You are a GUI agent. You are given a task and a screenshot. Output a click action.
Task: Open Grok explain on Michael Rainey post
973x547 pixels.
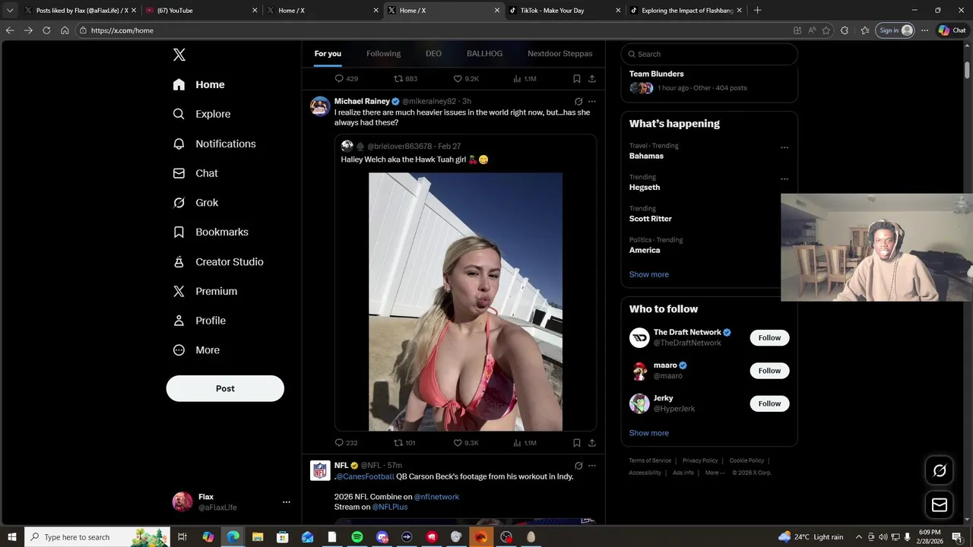tap(578, 102)
